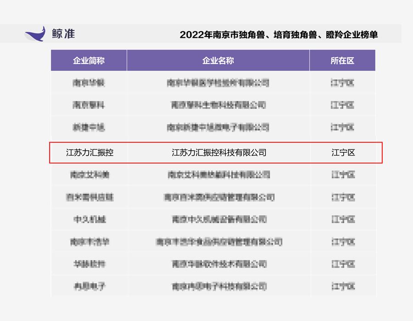Select the 新捷中旭 short name cell
Viewport: 413px width, 321px height.
point(89,127)
